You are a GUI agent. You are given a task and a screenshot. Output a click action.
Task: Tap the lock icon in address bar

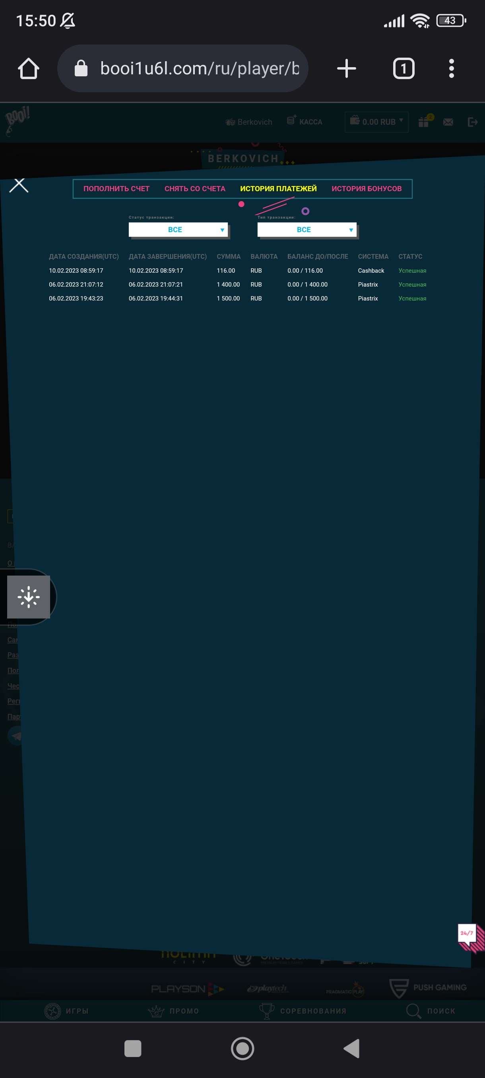[x=81, y=68]
